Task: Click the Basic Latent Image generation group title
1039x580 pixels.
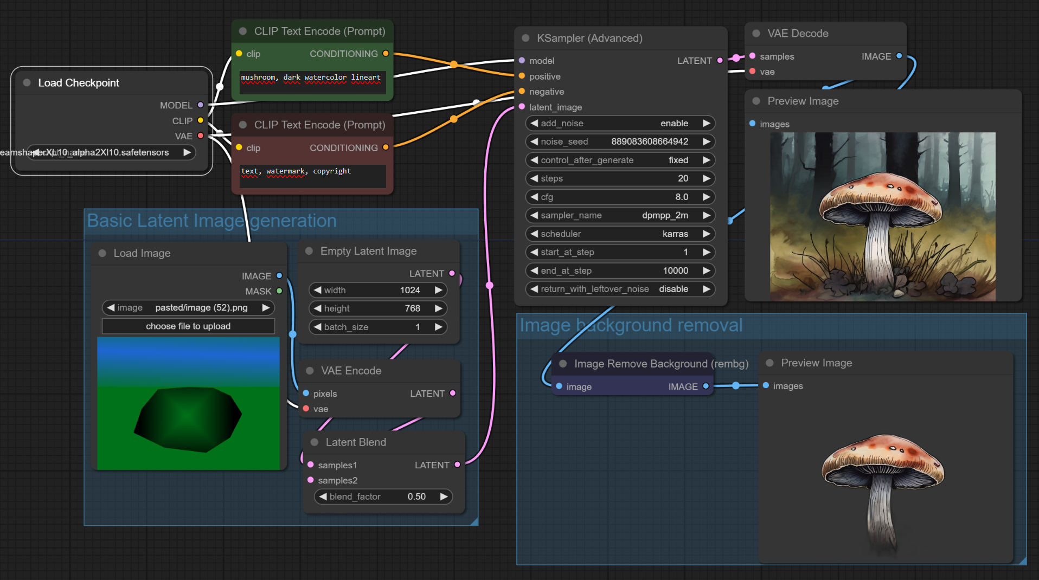Action: [211, 221]
